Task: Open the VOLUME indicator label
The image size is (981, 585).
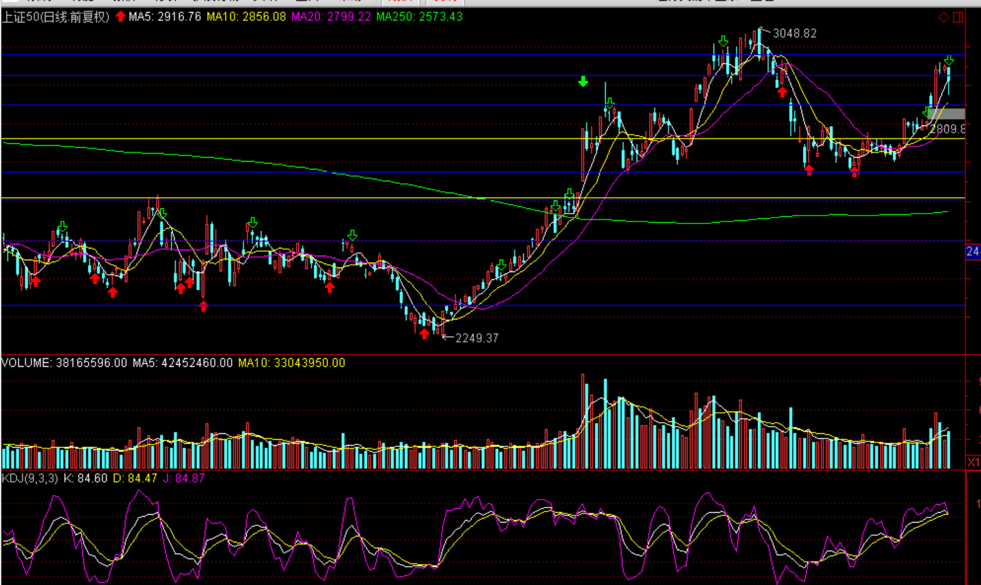Action: pyautogui.click(x=26, y=363)
